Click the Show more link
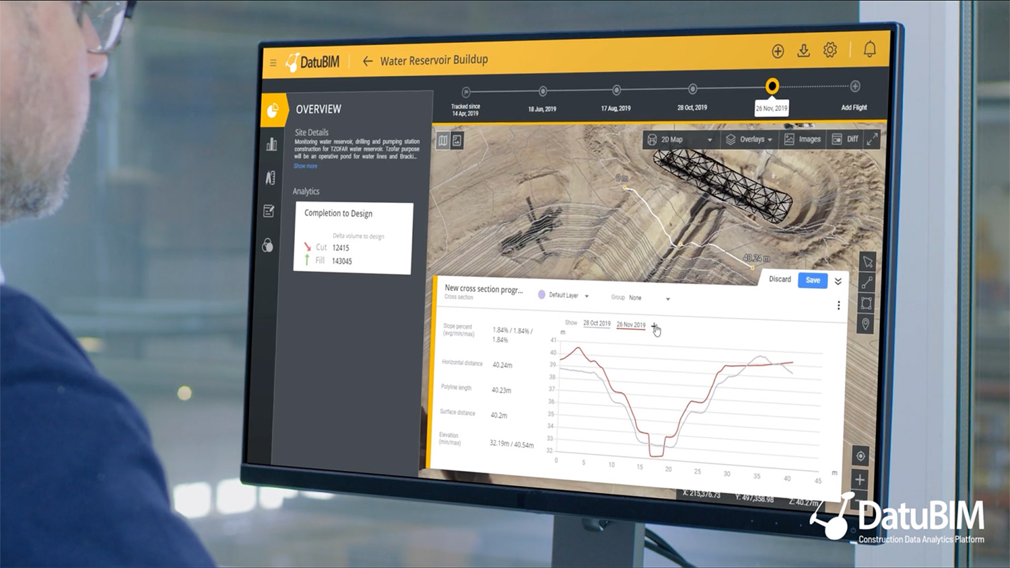 [x=305, y=166]
